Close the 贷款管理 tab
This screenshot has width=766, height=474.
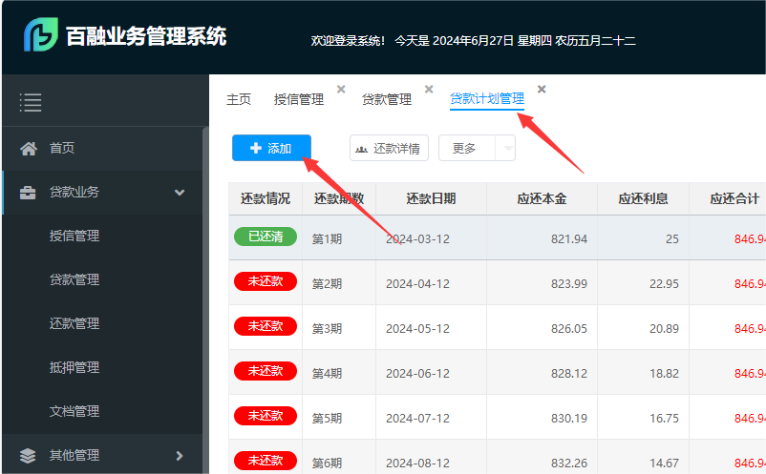429,89
